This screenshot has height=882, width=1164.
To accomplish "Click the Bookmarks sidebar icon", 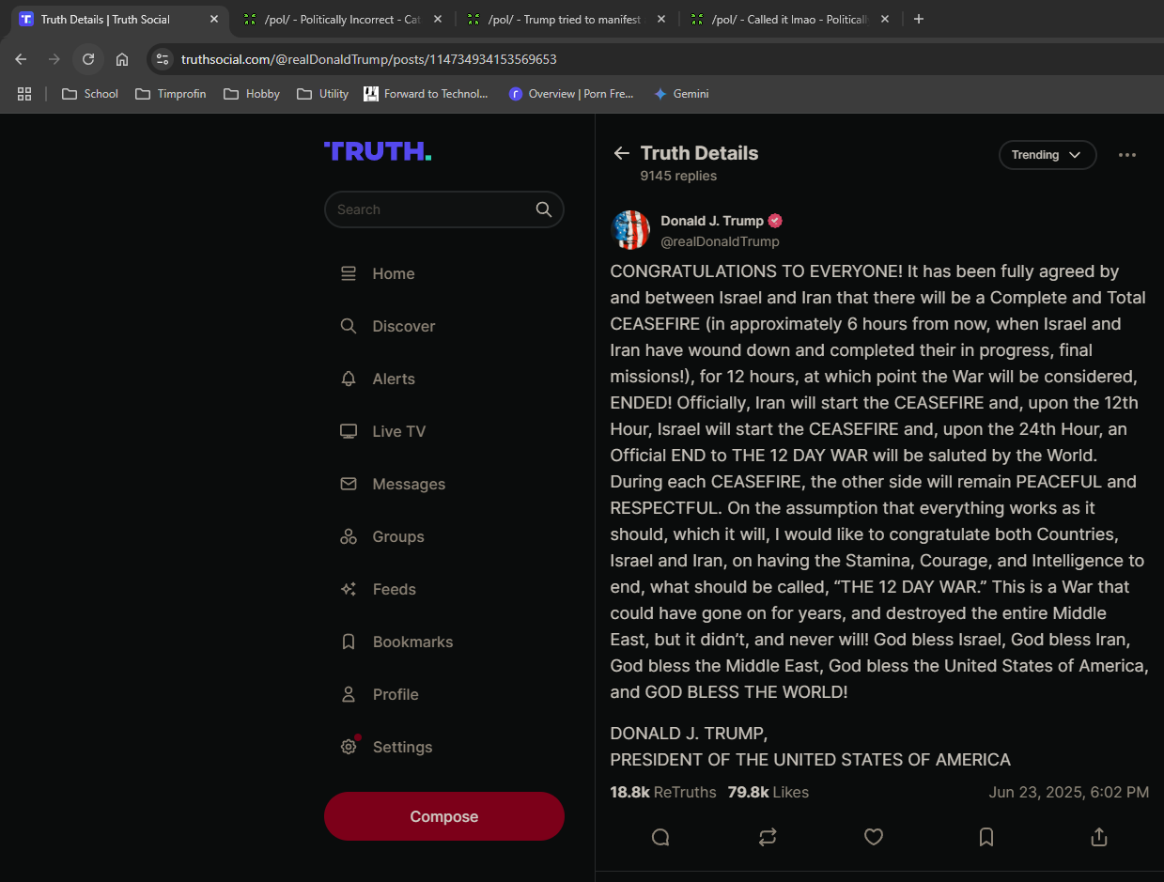I will point(349,642).
